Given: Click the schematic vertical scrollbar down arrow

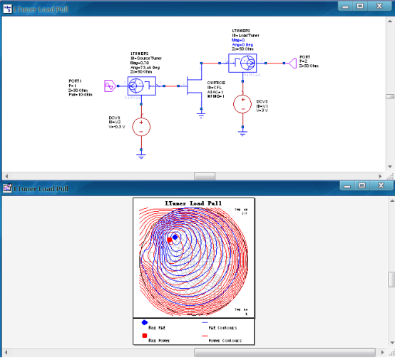Looking at the screenshot, I should click(x=390, y=167).
